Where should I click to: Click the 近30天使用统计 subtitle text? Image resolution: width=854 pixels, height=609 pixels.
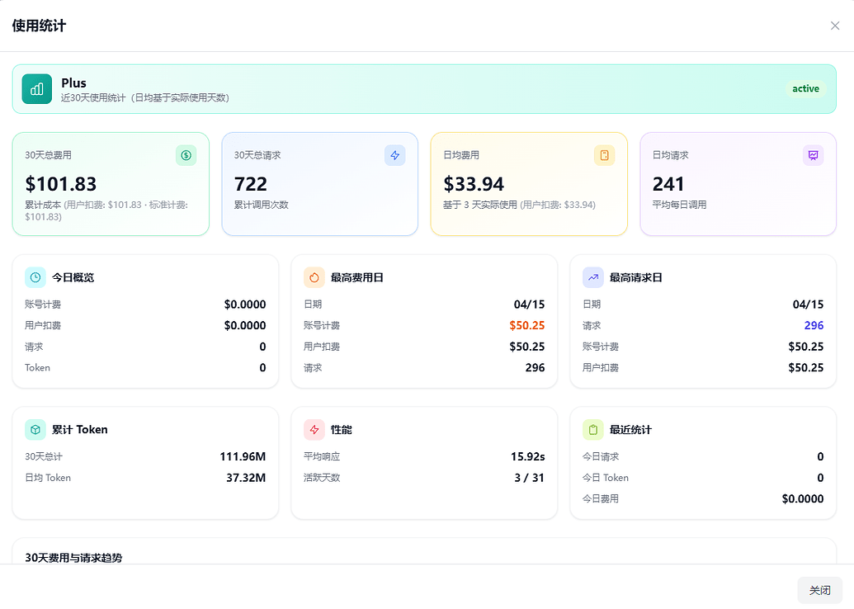145,98
